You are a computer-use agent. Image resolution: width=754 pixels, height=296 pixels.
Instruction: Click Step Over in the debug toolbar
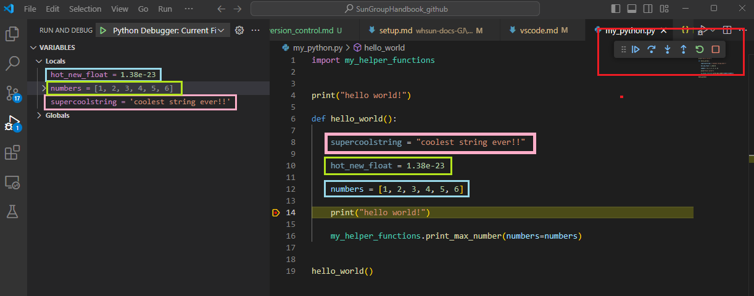(652, 49)
